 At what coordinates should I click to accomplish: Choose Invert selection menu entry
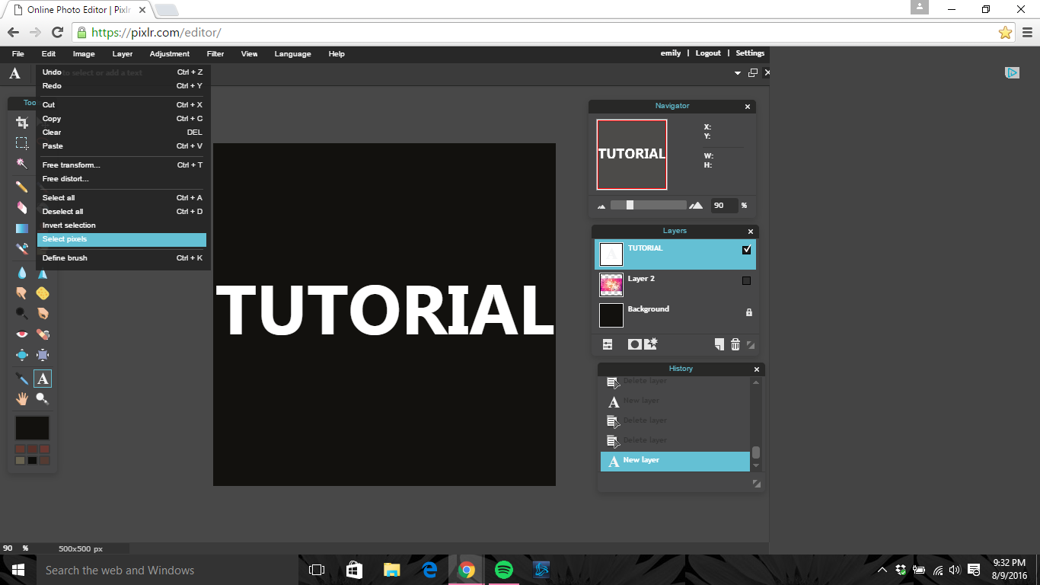[122, 225]
